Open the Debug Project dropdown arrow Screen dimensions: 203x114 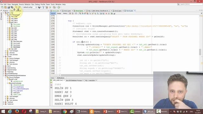click(56, 7)
